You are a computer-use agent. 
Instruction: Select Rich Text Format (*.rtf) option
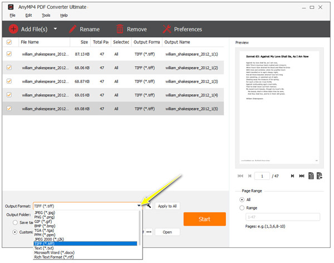click(x=85, y=257)
